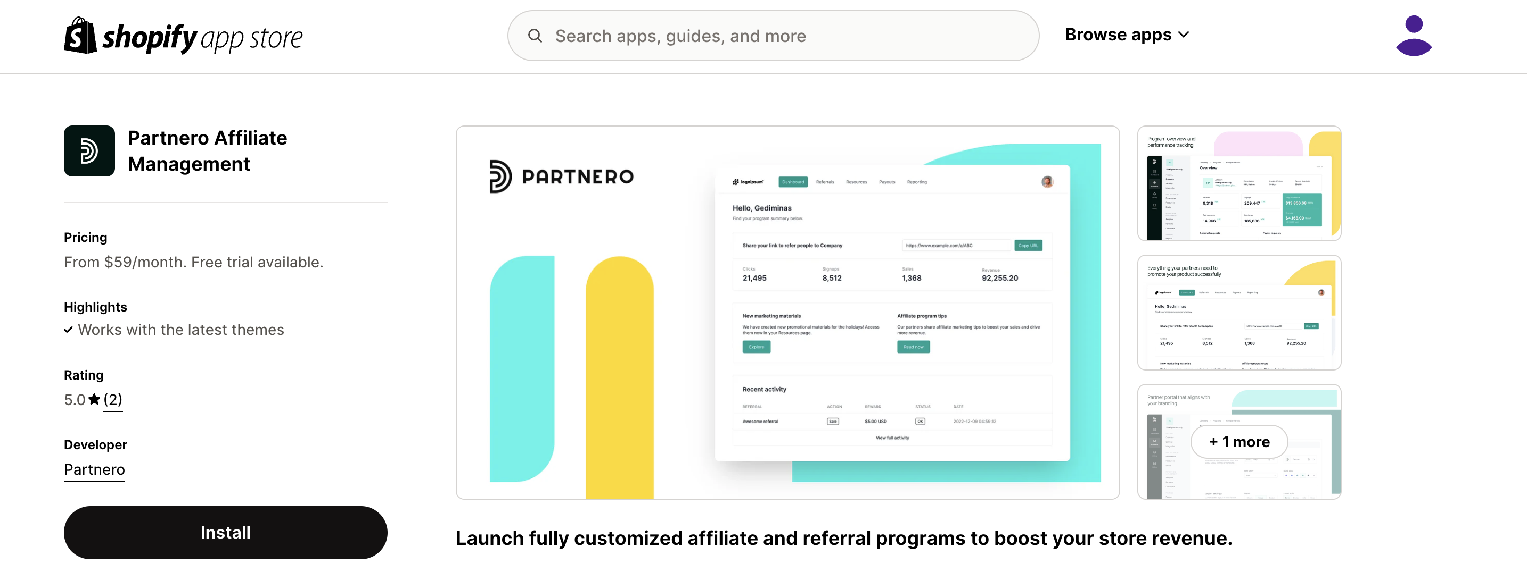Image resolution: width=1527 pixels, height=572 pixels.
Task: Open the main Partnero dashboard screenshot
Action: pyautogui.click(x=787, y=313)
